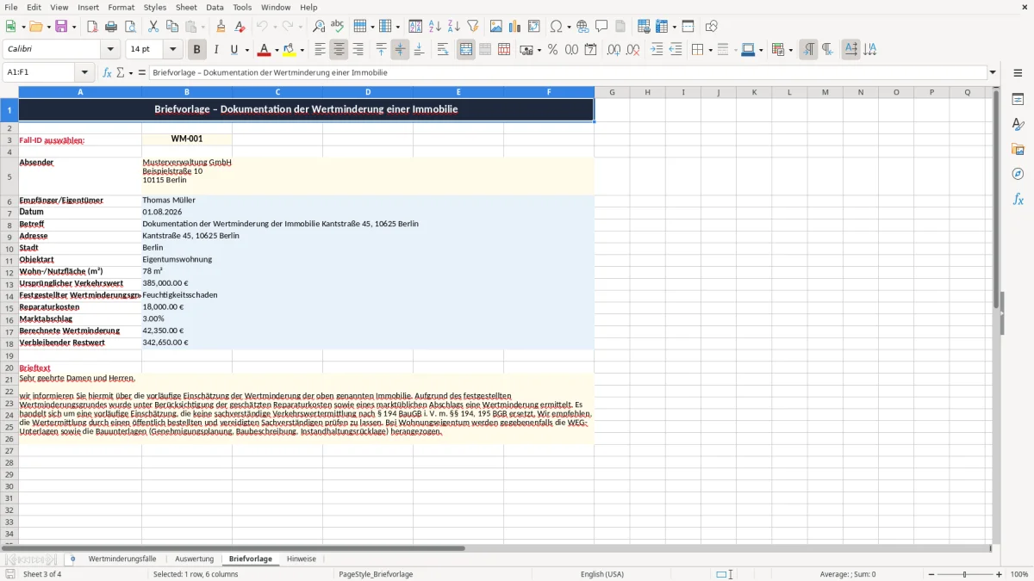Expand the formula bar
Screen dimensions: 1034x581
click(993, 72)
